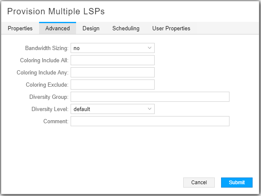Screen dimensions: 261x196
Task: Select the Coloring Exclude text box
Action: tap(113, 85)
